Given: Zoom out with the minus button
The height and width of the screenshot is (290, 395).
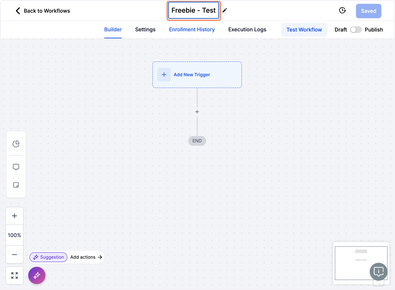Looking at the screenshot, I should pyautogui.click(x=14, y=254).
